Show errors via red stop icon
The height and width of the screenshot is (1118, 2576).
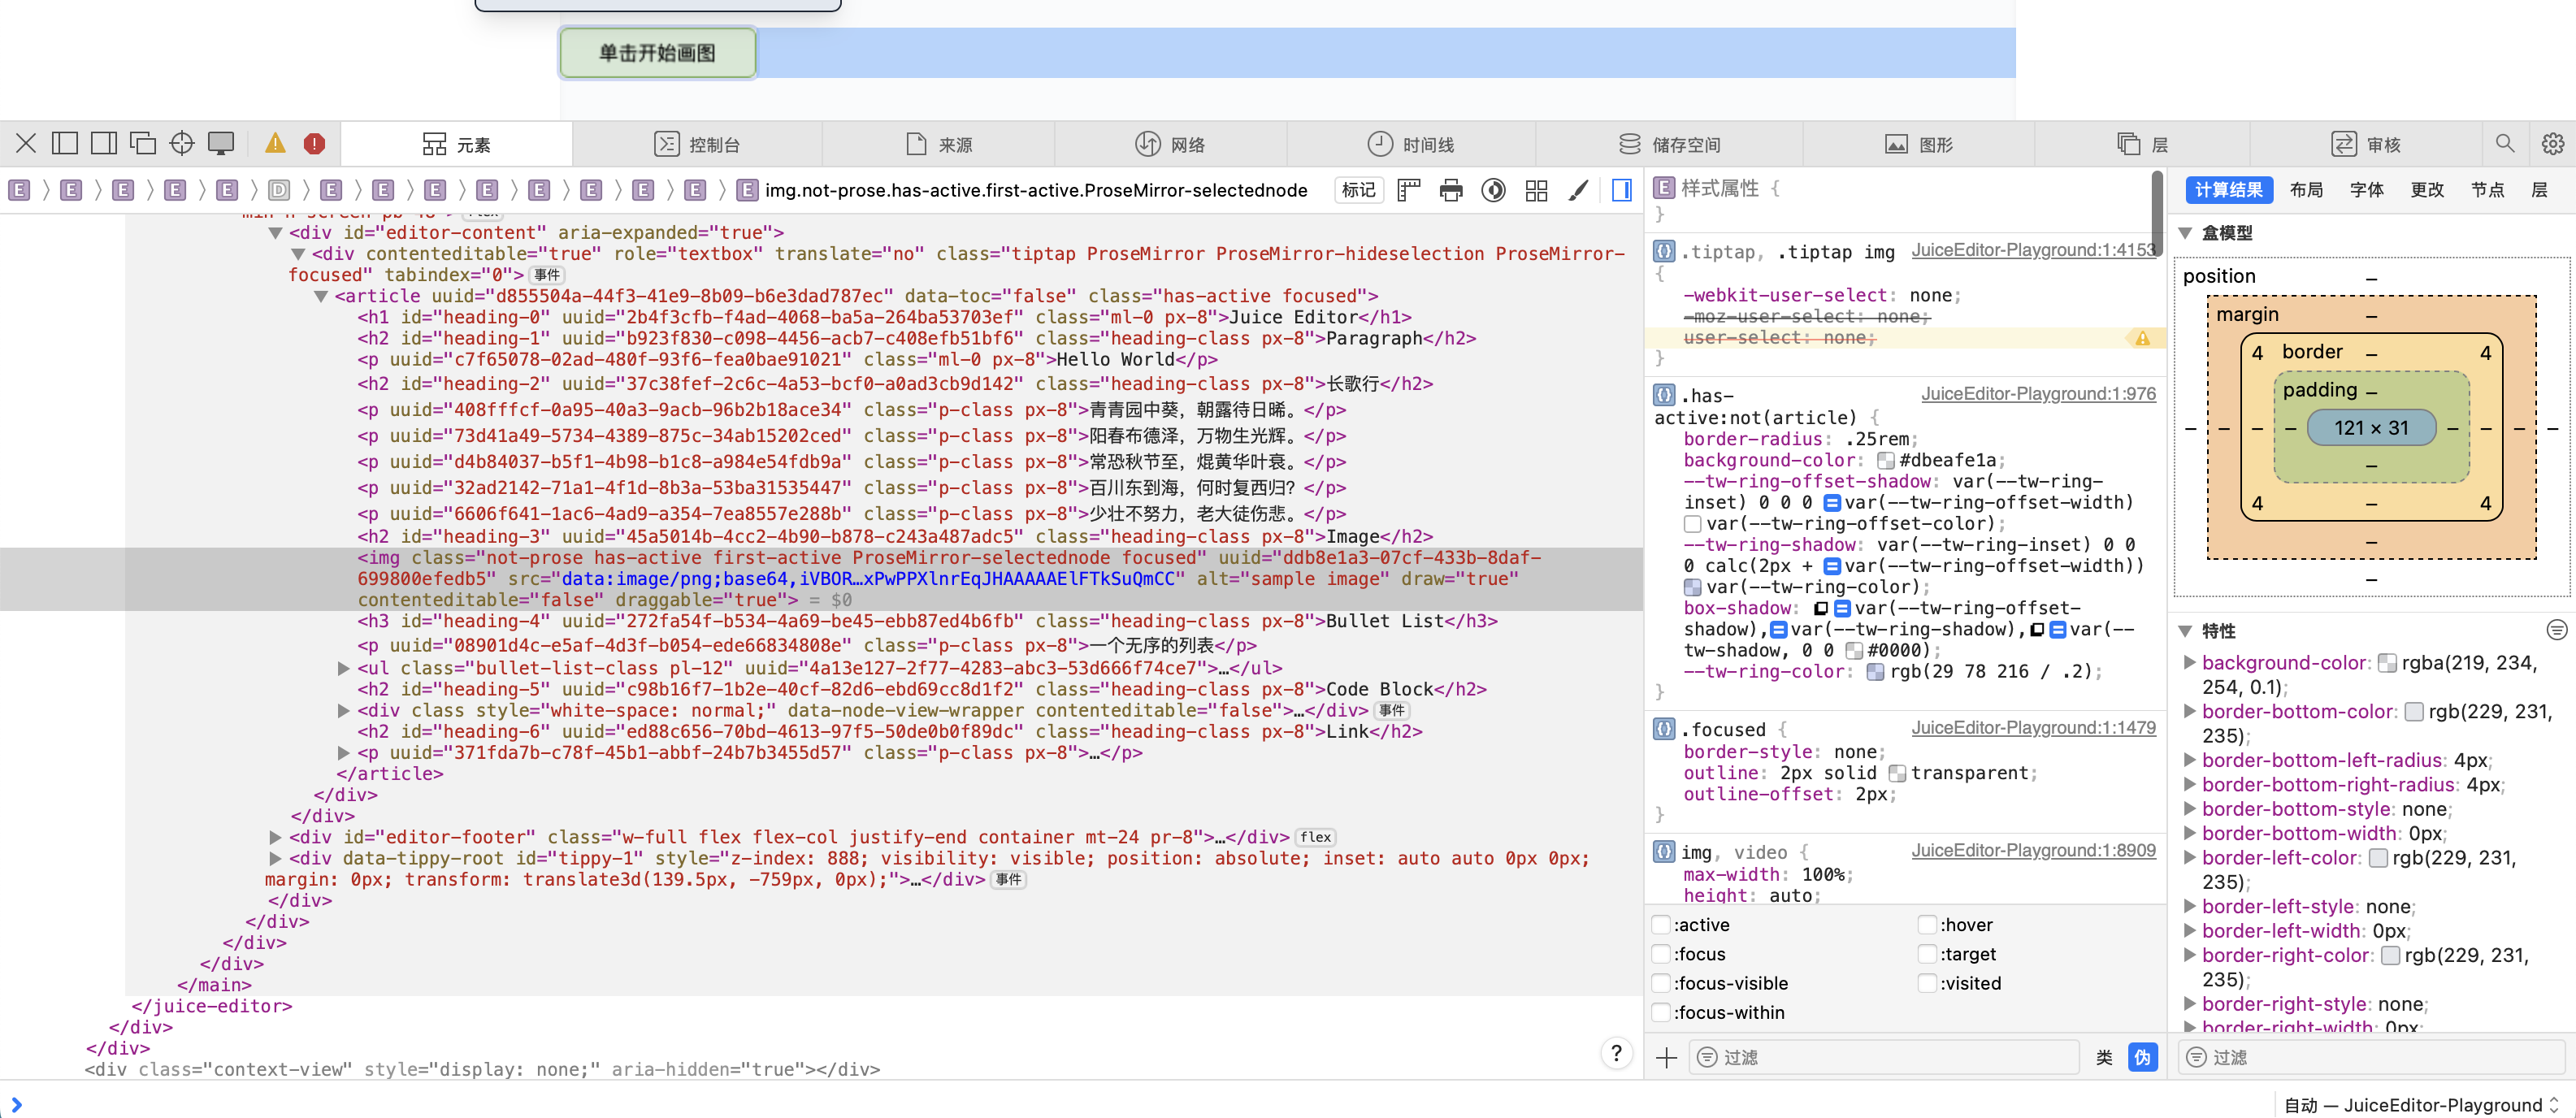314,144
